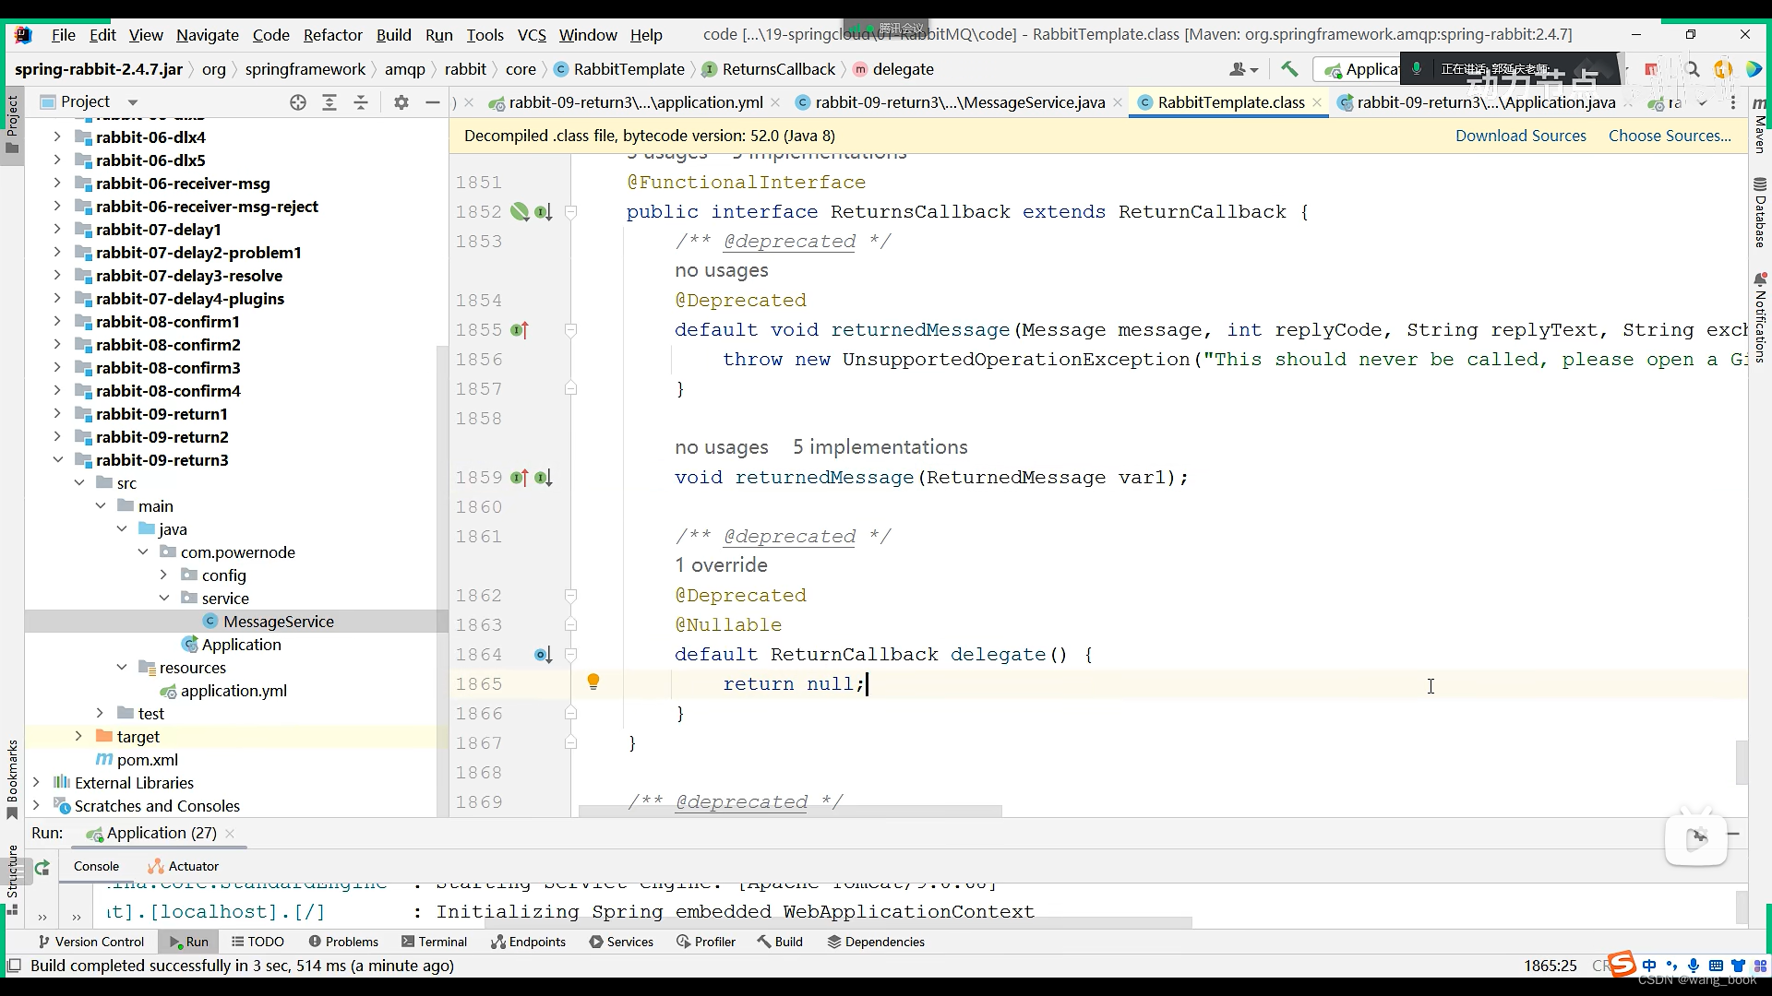
Task: Click the editor horizontal scrollbar
Action: click(x=790, y=812)
